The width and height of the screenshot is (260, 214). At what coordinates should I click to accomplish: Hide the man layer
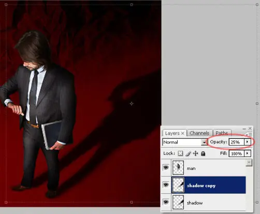(166, 167)
